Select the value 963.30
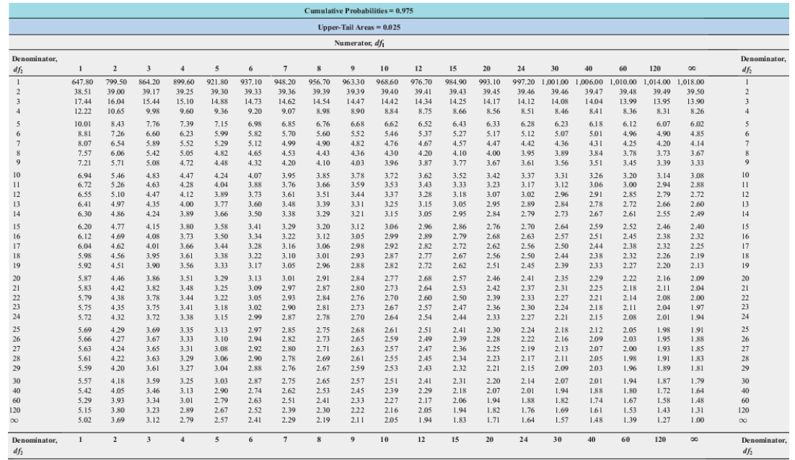The image size is (795, 460). click(353, 82)
